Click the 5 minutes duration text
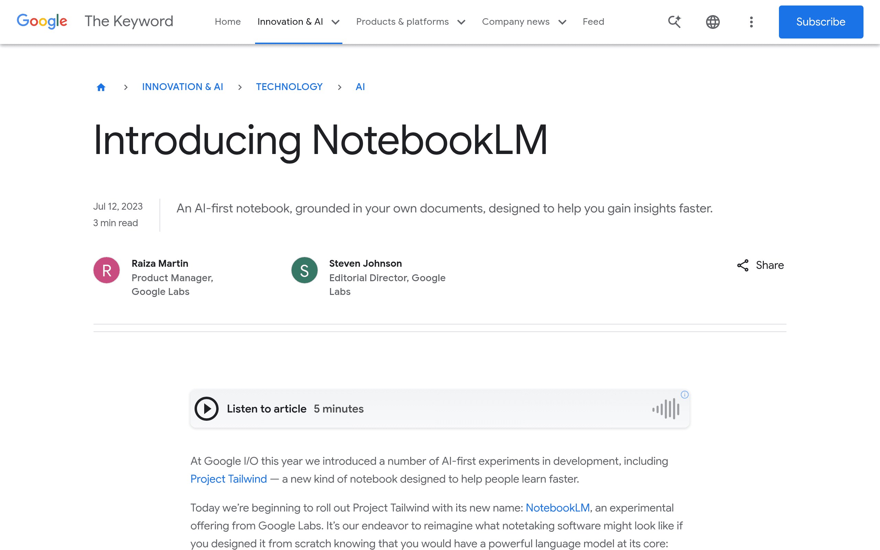This screenshot has width=880, height=550. pyautogui.click(x=339, y=409)
